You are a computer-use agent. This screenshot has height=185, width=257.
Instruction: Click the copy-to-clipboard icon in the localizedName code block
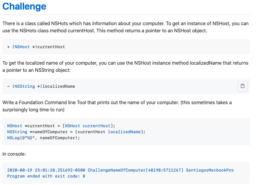click(x=242, y=86)
